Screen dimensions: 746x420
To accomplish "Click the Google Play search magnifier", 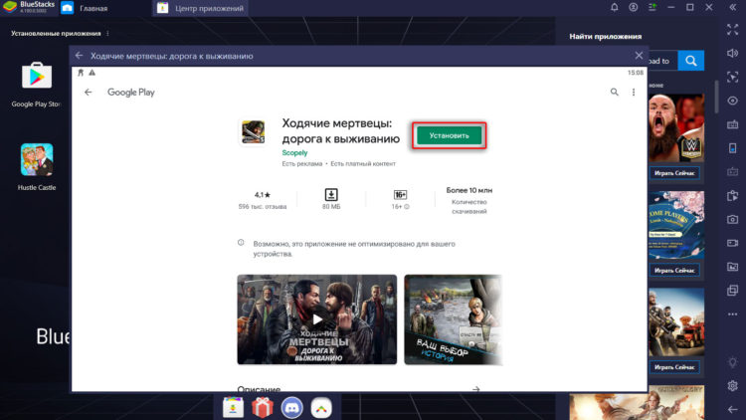I will click(615, 92).
